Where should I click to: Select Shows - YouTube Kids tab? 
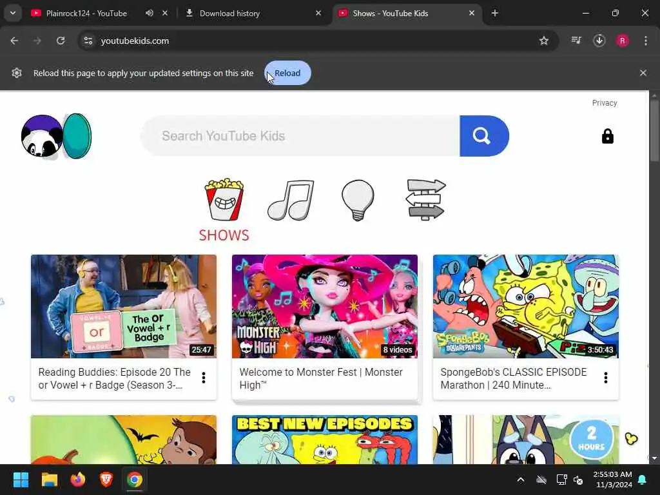390,13
